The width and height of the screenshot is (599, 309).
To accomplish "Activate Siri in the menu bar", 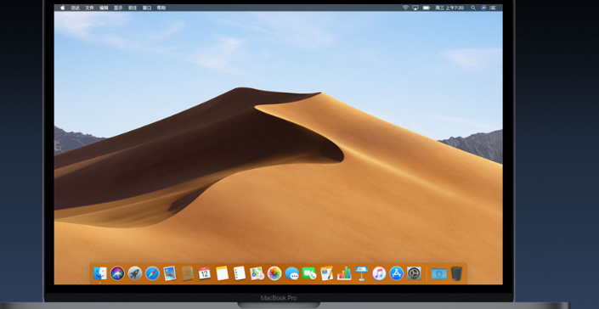I will pos(483,8).
